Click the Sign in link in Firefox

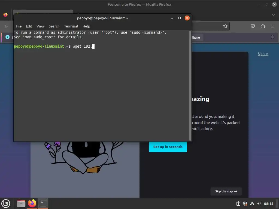click(x=263, y=54)
